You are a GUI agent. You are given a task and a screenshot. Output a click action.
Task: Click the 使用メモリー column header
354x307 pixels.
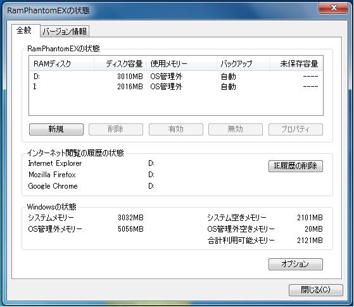182,64
